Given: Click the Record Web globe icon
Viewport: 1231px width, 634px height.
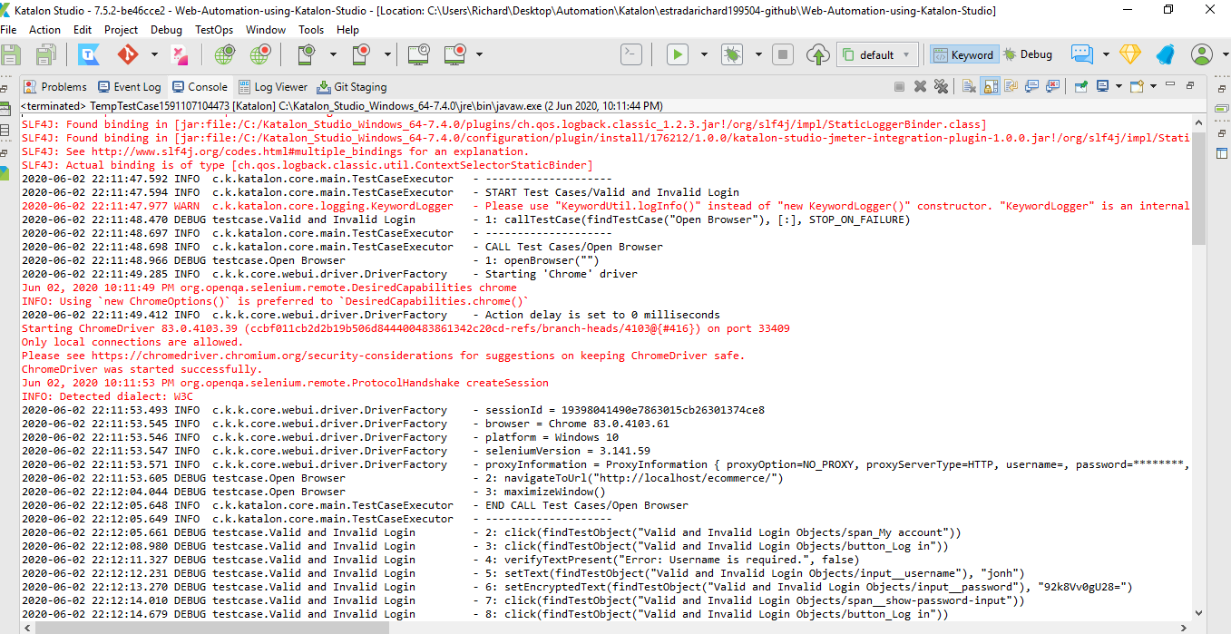Looking at the screenshot, I should (260, 54).
